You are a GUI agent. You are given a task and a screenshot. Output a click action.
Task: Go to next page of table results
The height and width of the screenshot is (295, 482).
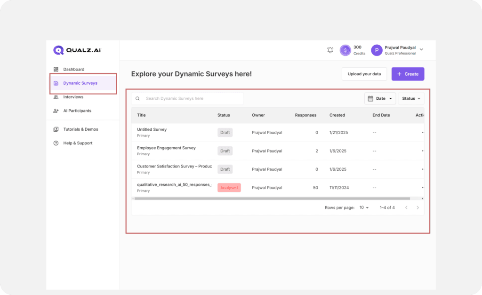point(418,207)
